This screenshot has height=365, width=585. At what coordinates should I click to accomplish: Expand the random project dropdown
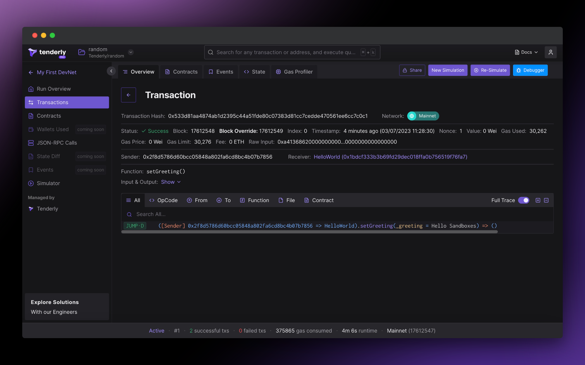pyautogui.click(x=131, y=52)
